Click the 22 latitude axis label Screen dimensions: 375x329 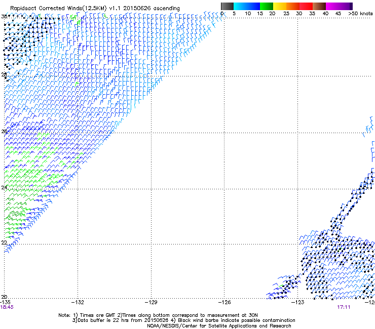click(x=4, y=242)
